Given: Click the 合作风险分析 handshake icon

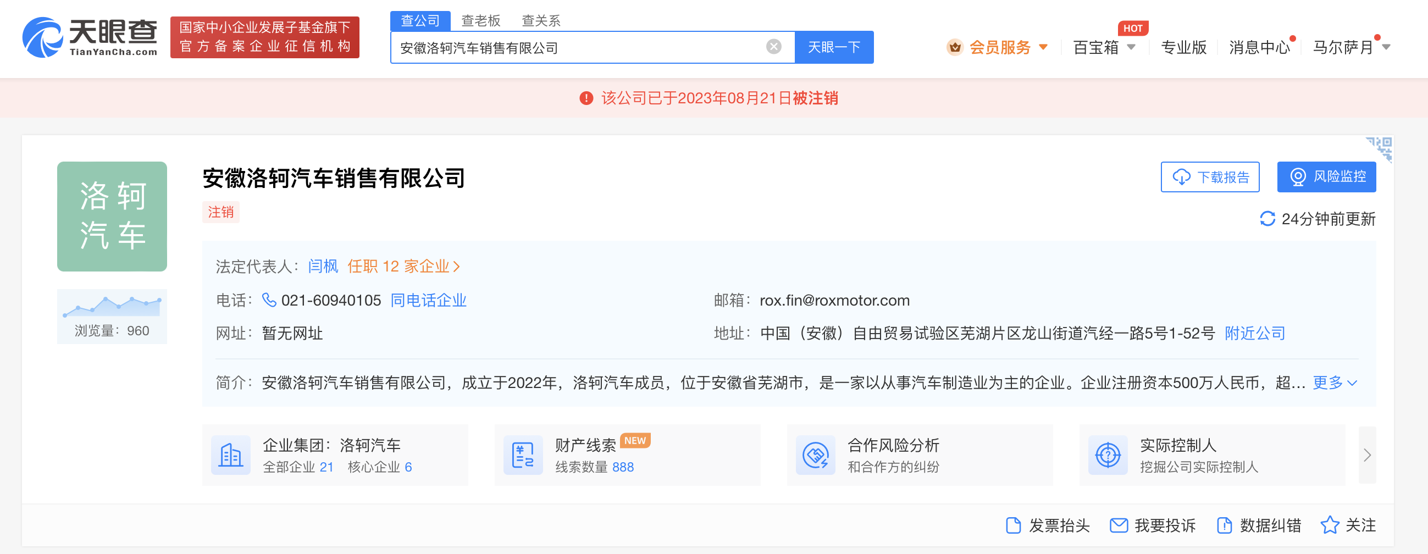Looking at the screenshot, I should pos(815,455).
